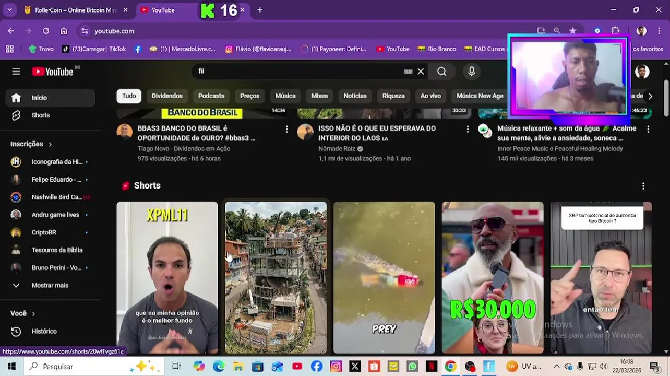Open the YouTube guide hamburger menu
Image resolution: width=670 pixels, height=376 pixels.
pos(16,72)
